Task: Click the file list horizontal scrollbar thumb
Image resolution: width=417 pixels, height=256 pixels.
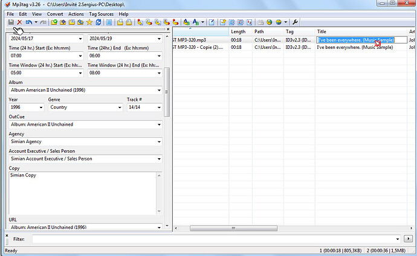Action: pos(233,228)
